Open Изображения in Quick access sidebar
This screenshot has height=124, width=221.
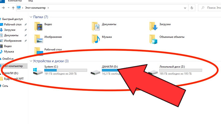pyautogui.click(x=13, y=41)
